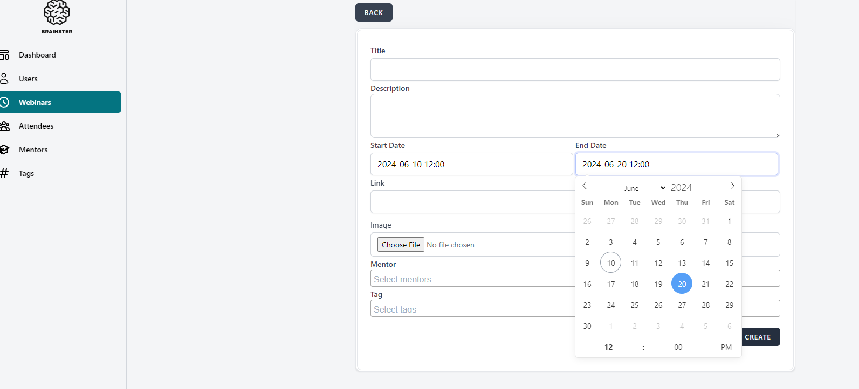Click the Choose File button
The height and width of the screenshot is (389, 859).
click(401, 245)
